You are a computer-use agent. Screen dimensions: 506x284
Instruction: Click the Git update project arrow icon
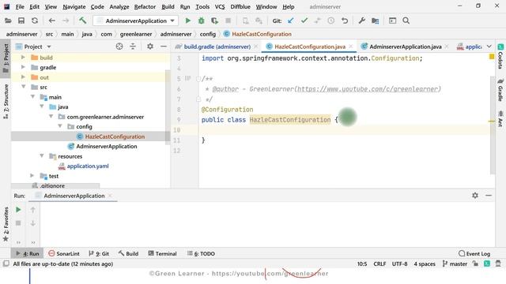(290, 21)
